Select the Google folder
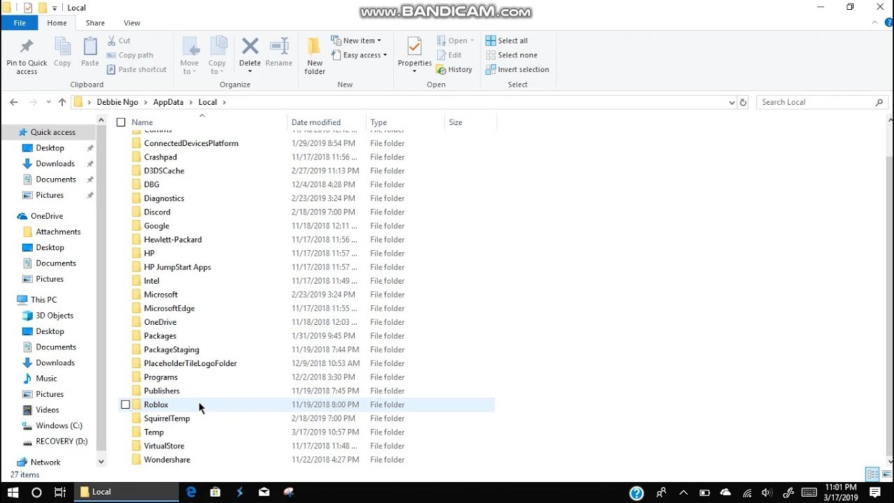 [156, 226]
